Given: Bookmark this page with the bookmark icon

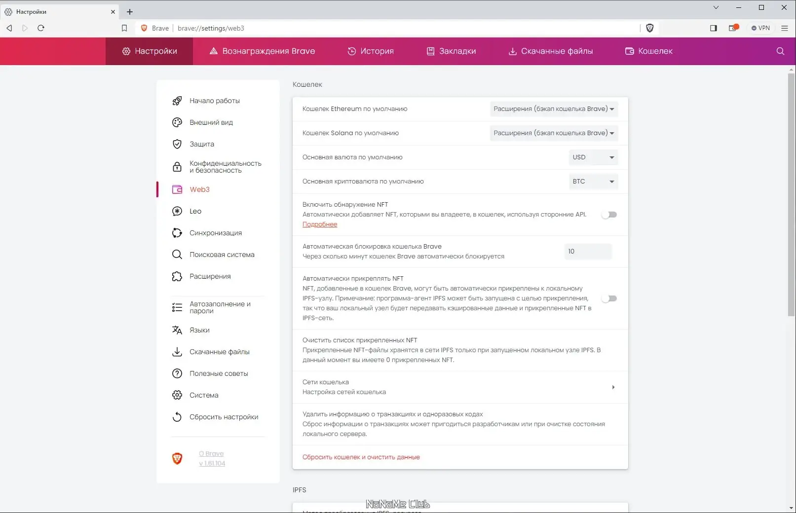Looking at the screenshot, I should [124, 28].
